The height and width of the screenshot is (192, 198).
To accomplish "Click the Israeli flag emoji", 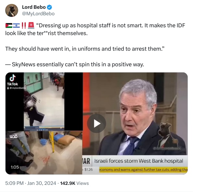I will (16, 25).
